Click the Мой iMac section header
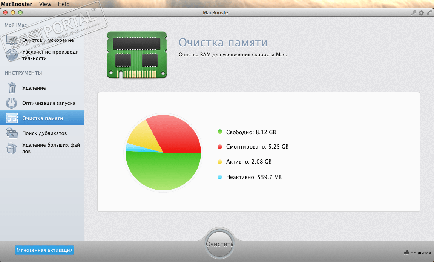 click(15, 25)
